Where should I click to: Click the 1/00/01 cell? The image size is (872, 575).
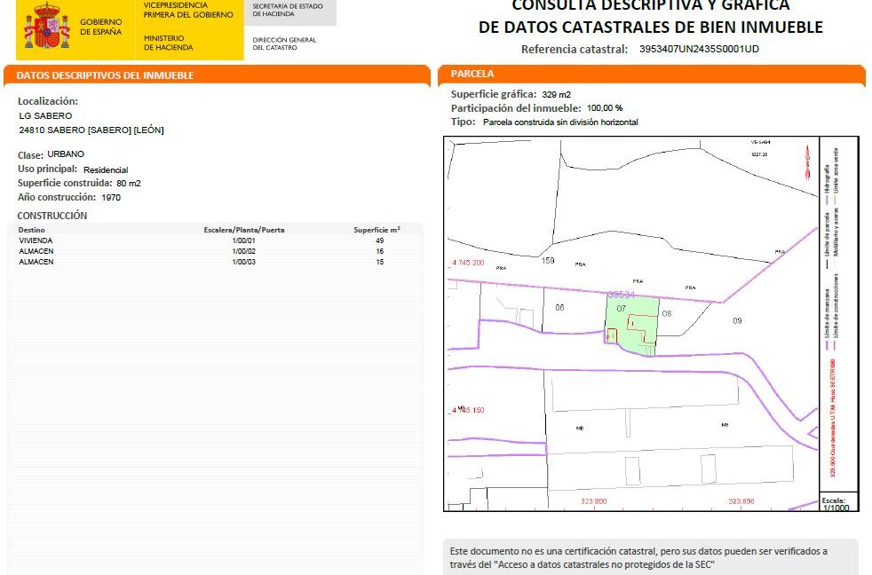[243, 240]
